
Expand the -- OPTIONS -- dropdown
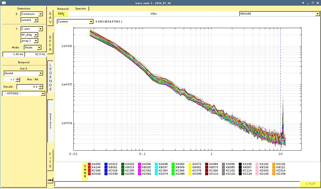24,94
